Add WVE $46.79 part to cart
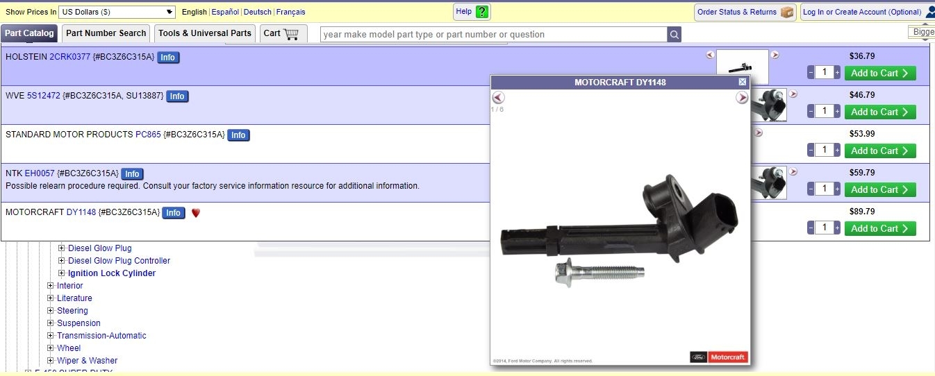Image resolution: width=935 pixels, height=376 pixels. click(880, 112)
